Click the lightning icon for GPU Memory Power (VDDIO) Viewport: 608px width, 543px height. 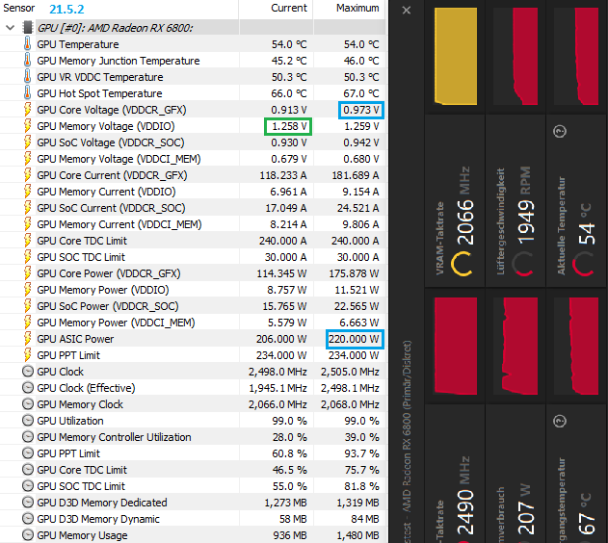tap(28, 290)
